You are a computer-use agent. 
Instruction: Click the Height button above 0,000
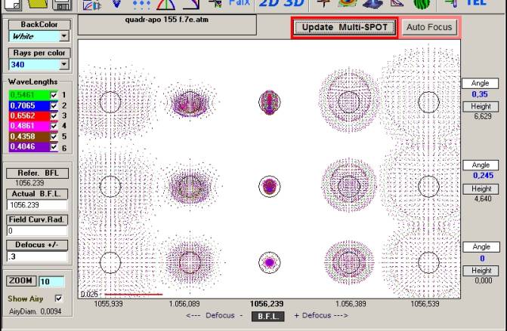point(481,271)
